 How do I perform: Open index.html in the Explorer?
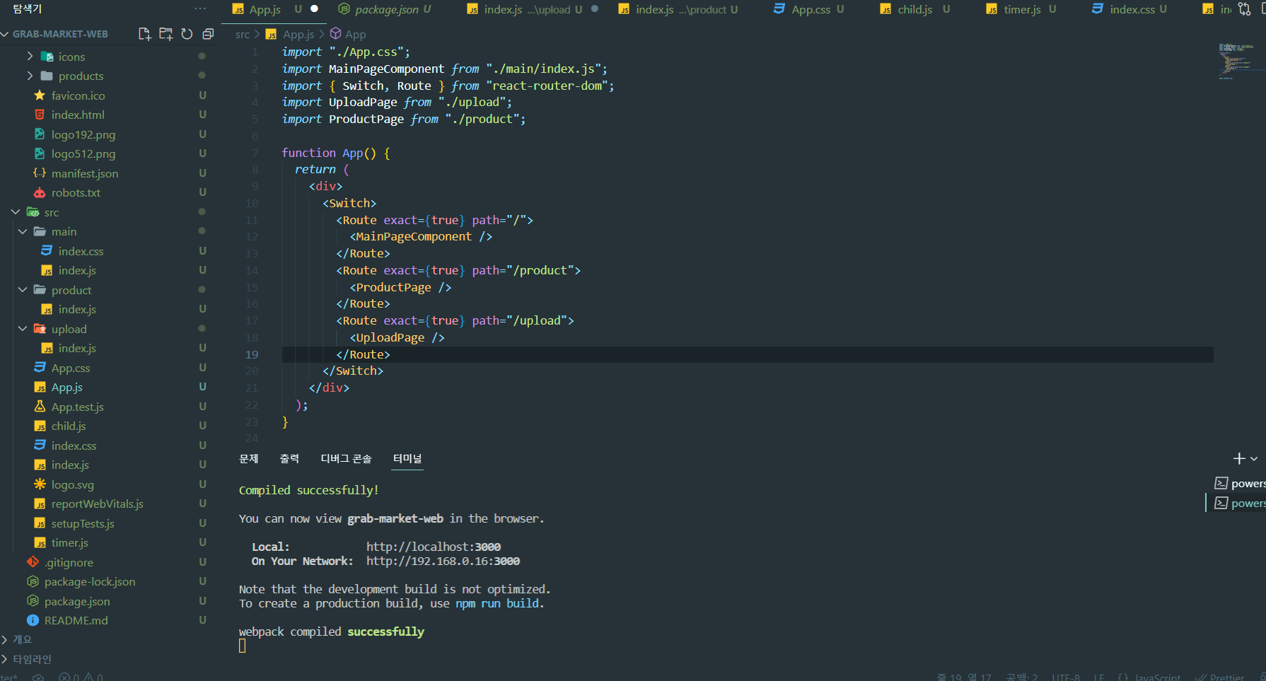coord(78,115)
